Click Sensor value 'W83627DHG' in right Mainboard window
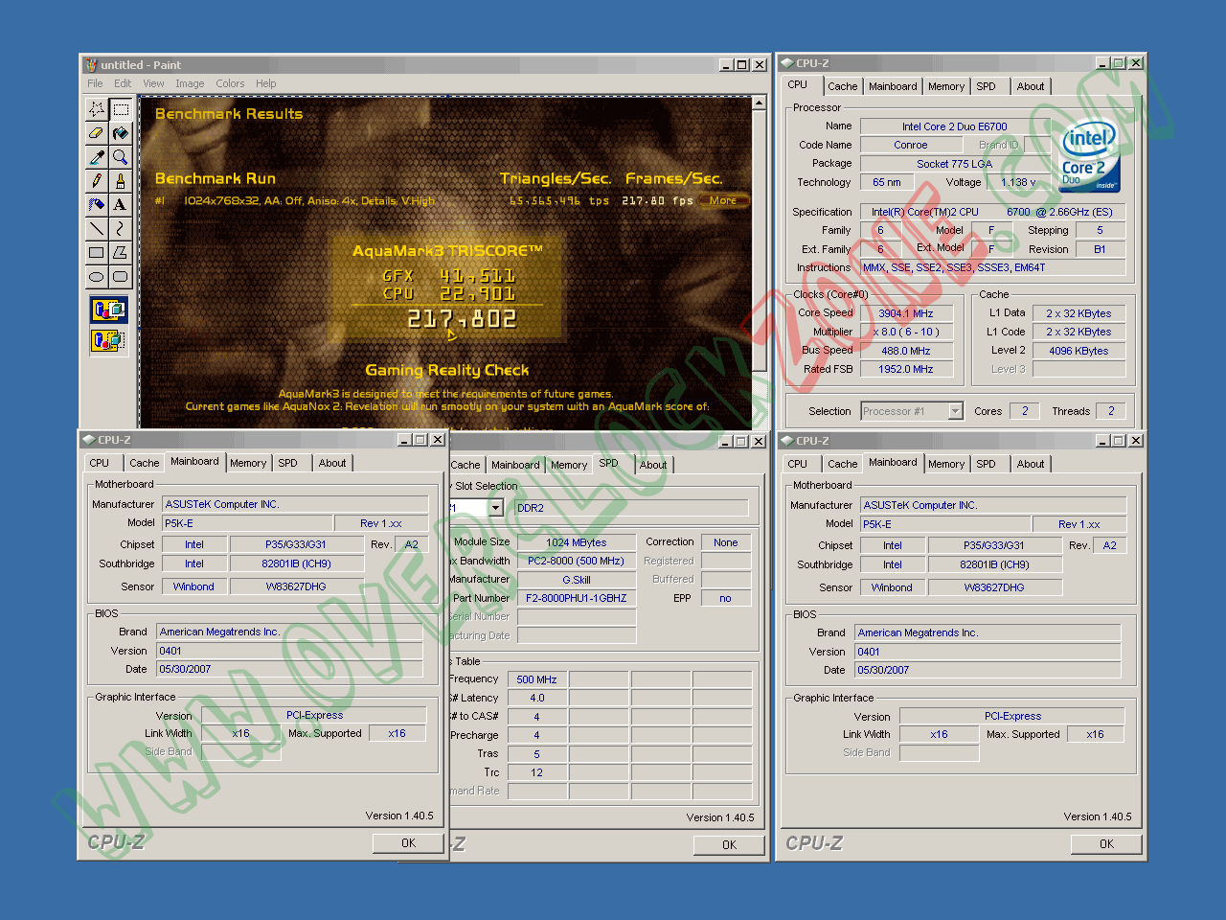The height and width of the screenshot is (920, 1226). point(994,587)
